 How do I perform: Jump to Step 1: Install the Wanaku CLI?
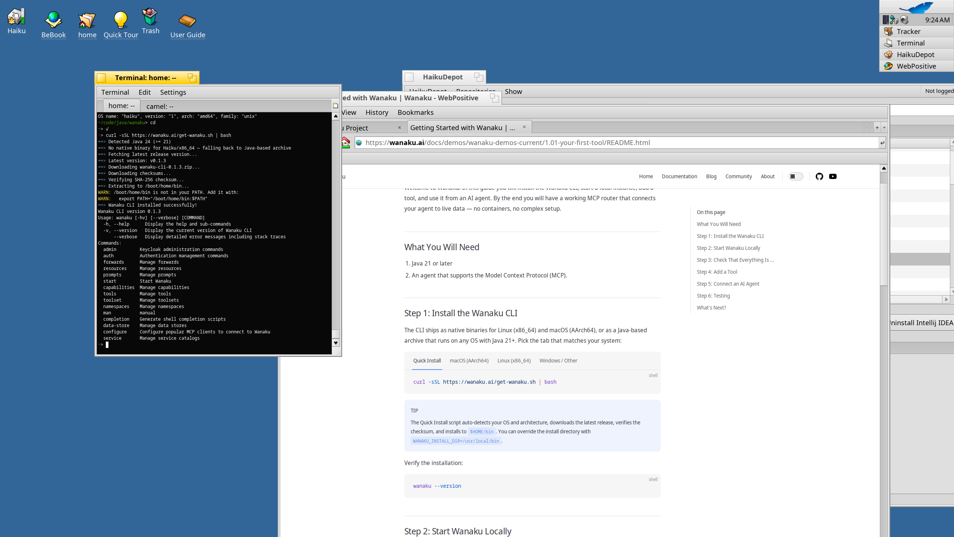tap(730, 236)
